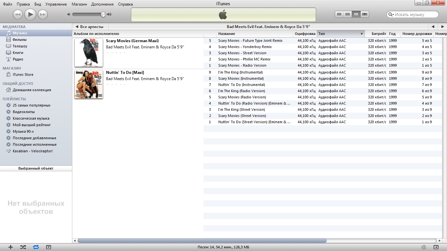Switch to song list view

[x=339, y=14]
